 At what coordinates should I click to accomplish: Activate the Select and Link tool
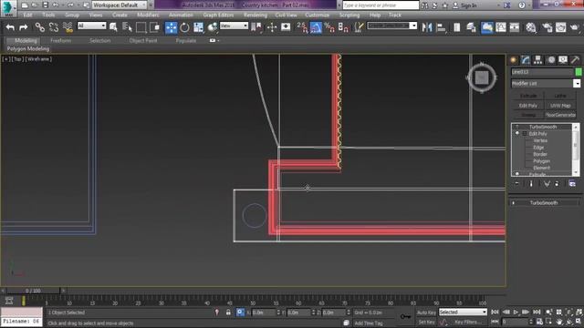tap(39, 27)
